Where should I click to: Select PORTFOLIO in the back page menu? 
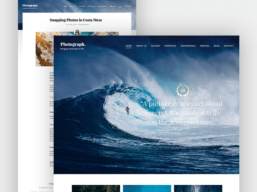click(x=91, y=6)
